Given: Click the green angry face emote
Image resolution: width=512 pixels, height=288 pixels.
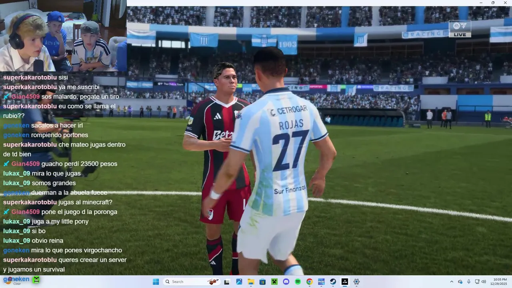Looking at the screenshot, I should pyautogui.click(x=36, y=280).
